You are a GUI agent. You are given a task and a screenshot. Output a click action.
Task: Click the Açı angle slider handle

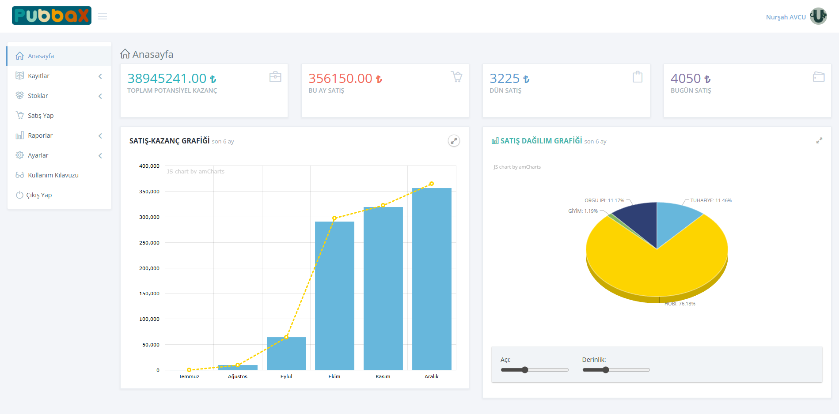pos(525,370)
